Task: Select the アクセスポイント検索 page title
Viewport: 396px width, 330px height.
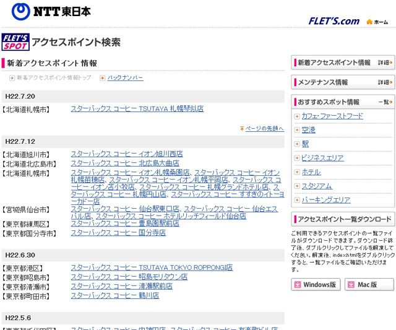Action: click(76, 42)
